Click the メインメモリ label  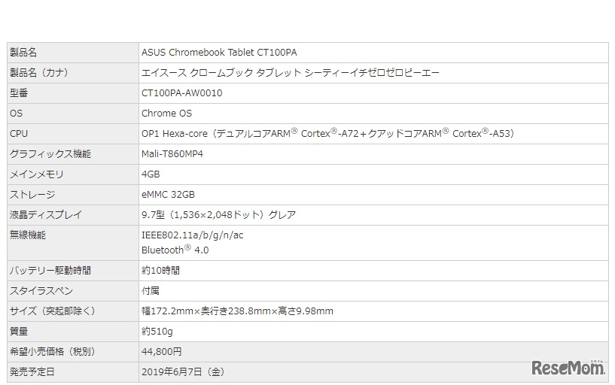pos(36,174)
